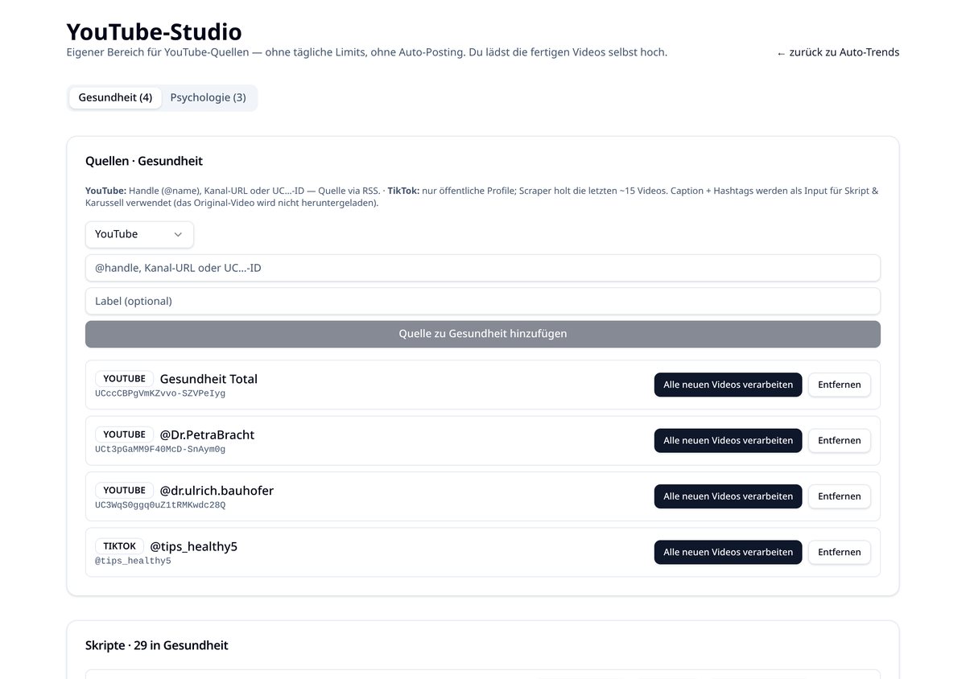Click the @tips_healthy5 source title
966x679 pixels.
click(193, 546)
